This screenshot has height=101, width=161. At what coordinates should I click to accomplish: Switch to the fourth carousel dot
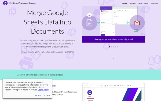pos(116,47)
